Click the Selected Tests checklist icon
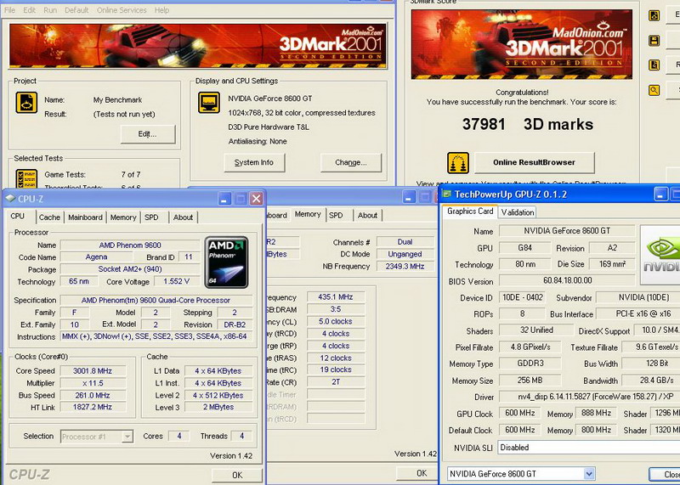The image size is (680, 485). (26, 178)
